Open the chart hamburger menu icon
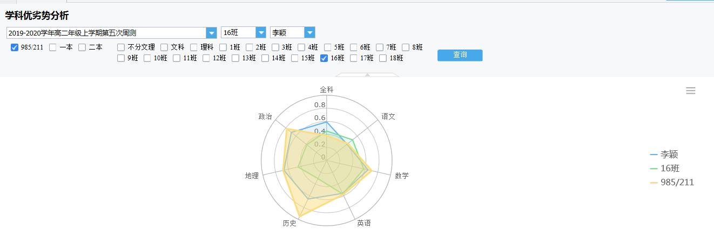Viewport: 714px width, 244px height. tap(690, 91)
